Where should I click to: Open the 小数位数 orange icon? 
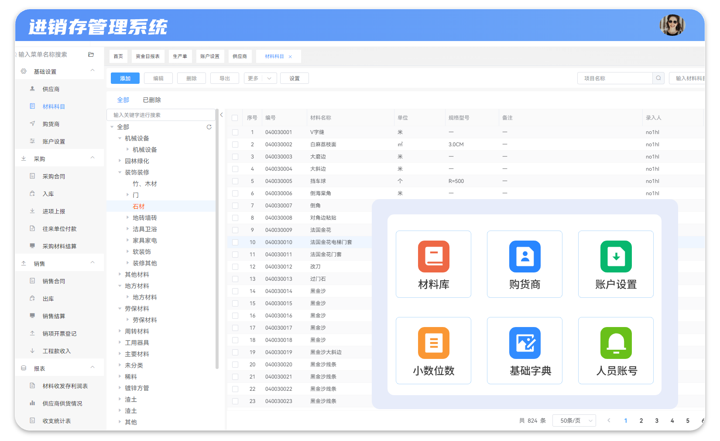433,343
